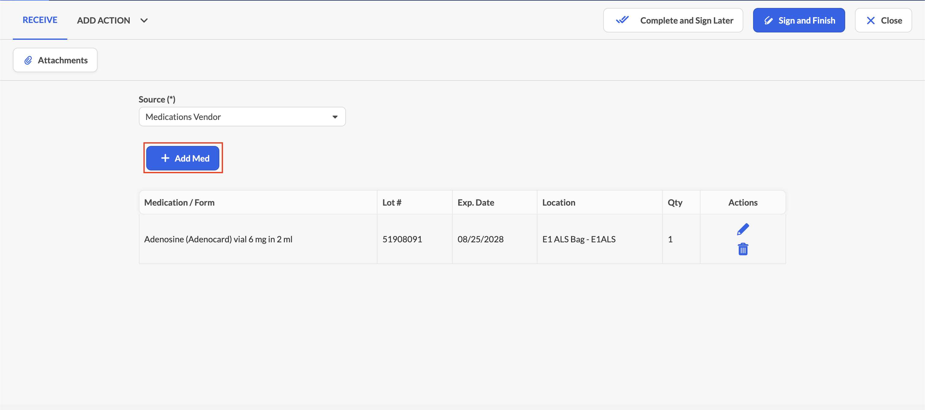Open the RECEIVE tab
925x410 pixels.
[40, 20]
